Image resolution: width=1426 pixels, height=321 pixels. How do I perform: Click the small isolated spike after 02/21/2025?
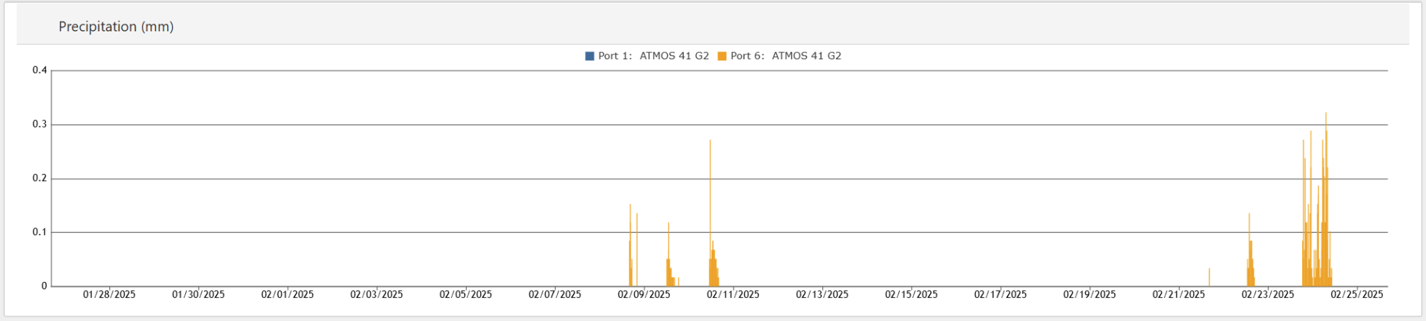tap(1209, 277)
